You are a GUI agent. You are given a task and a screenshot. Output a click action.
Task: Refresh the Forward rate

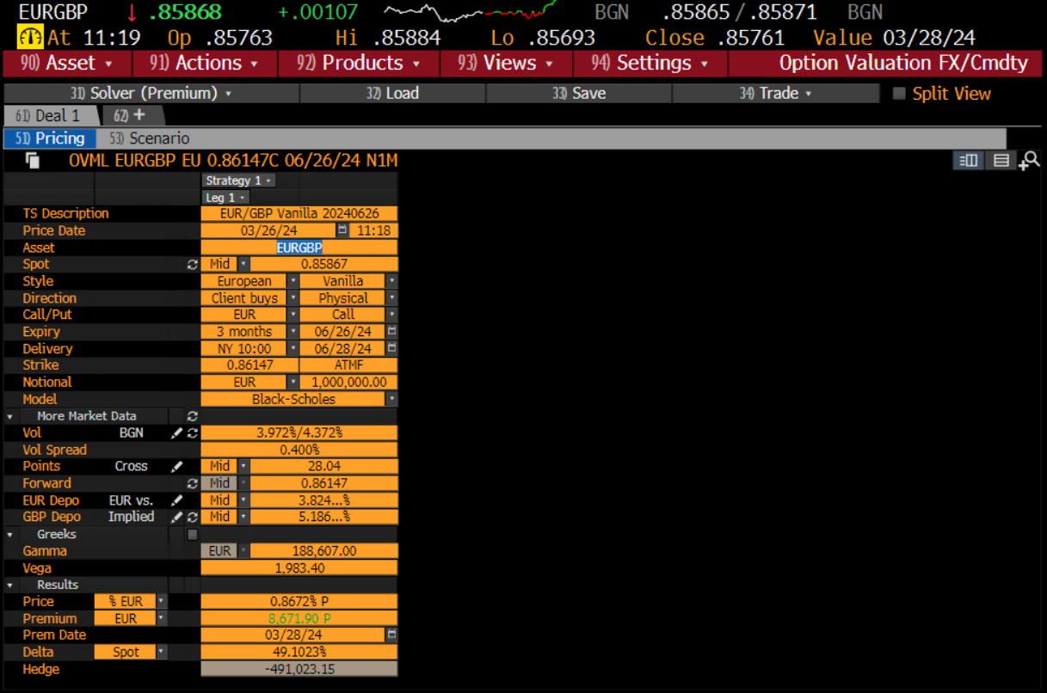(x=193, y=484)
